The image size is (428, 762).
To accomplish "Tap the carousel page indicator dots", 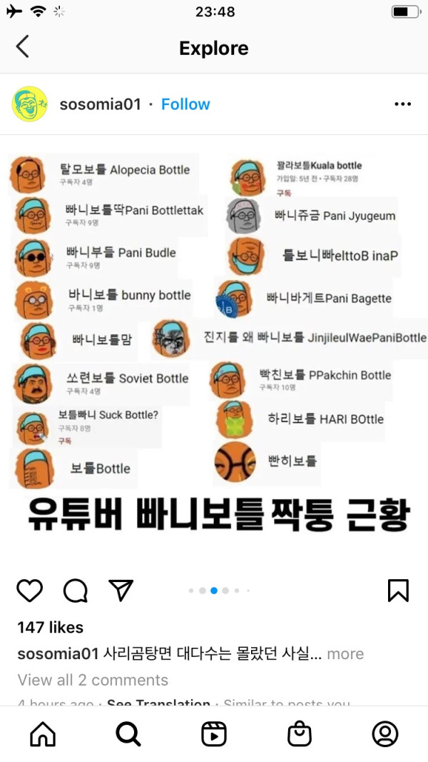I will tap(219, 591).
